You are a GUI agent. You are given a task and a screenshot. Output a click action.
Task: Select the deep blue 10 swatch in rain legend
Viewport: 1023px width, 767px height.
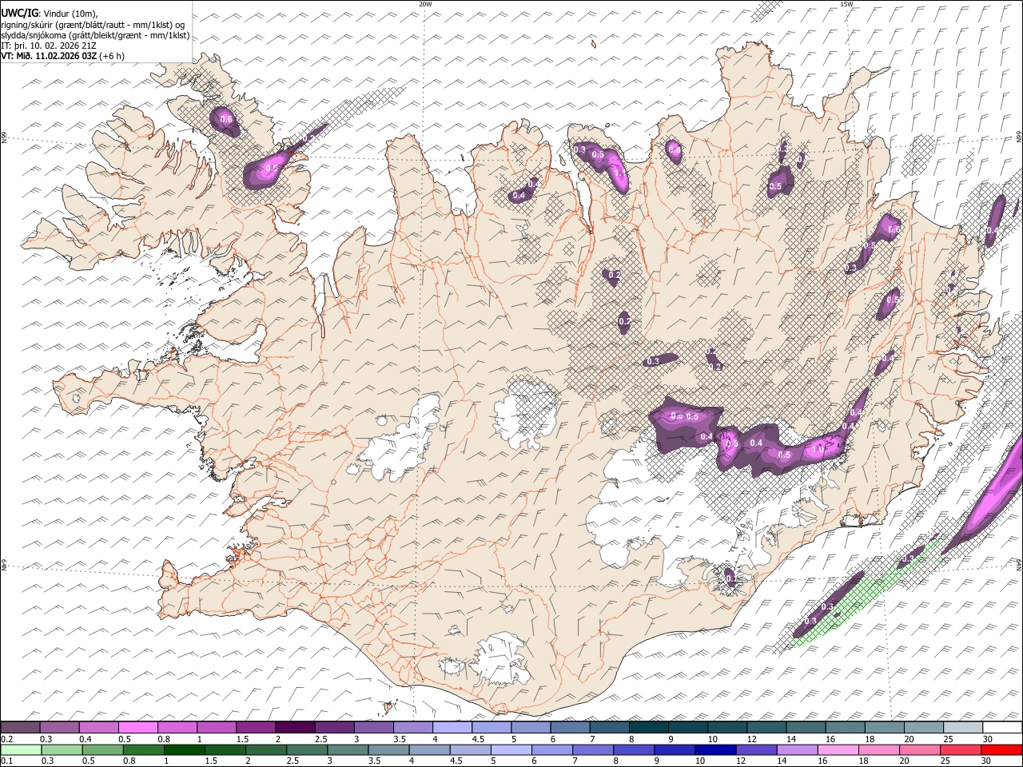coord(715,749)
